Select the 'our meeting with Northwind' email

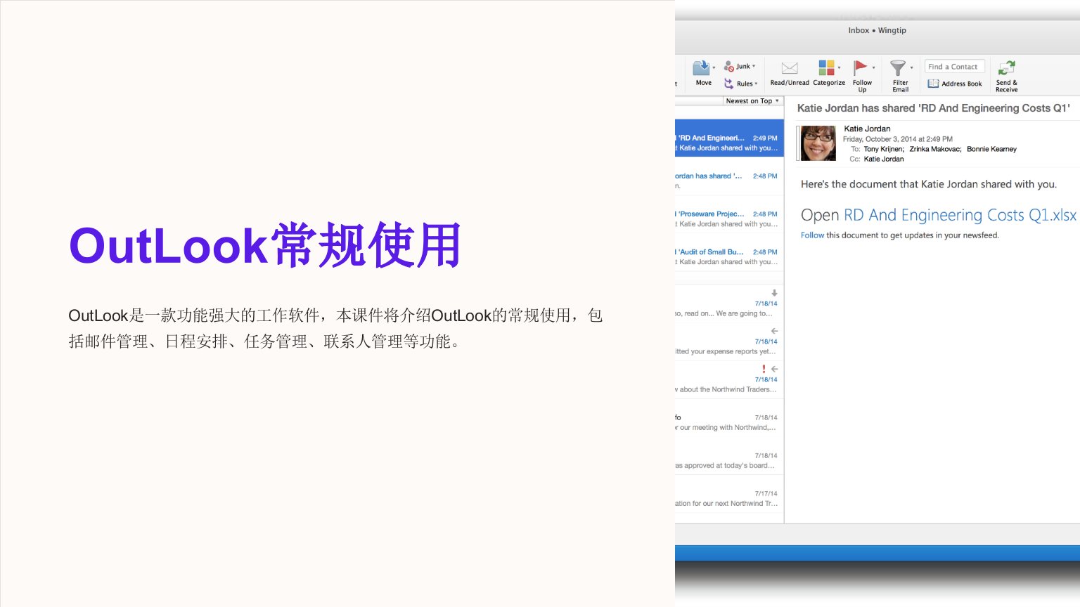pyautogui.click(x=729, y=418)
